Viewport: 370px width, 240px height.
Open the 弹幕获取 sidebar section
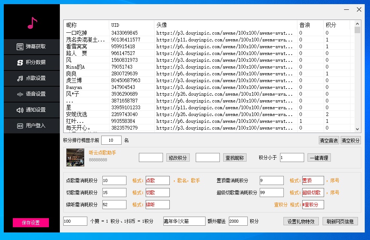(32, 47)
